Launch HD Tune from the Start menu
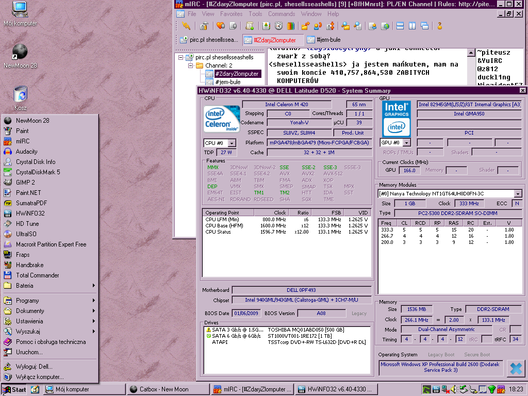The image size is (528, 396). point(50,224)
